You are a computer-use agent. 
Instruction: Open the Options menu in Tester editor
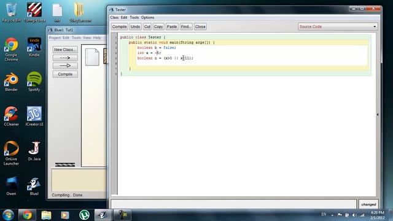[147, 18]
